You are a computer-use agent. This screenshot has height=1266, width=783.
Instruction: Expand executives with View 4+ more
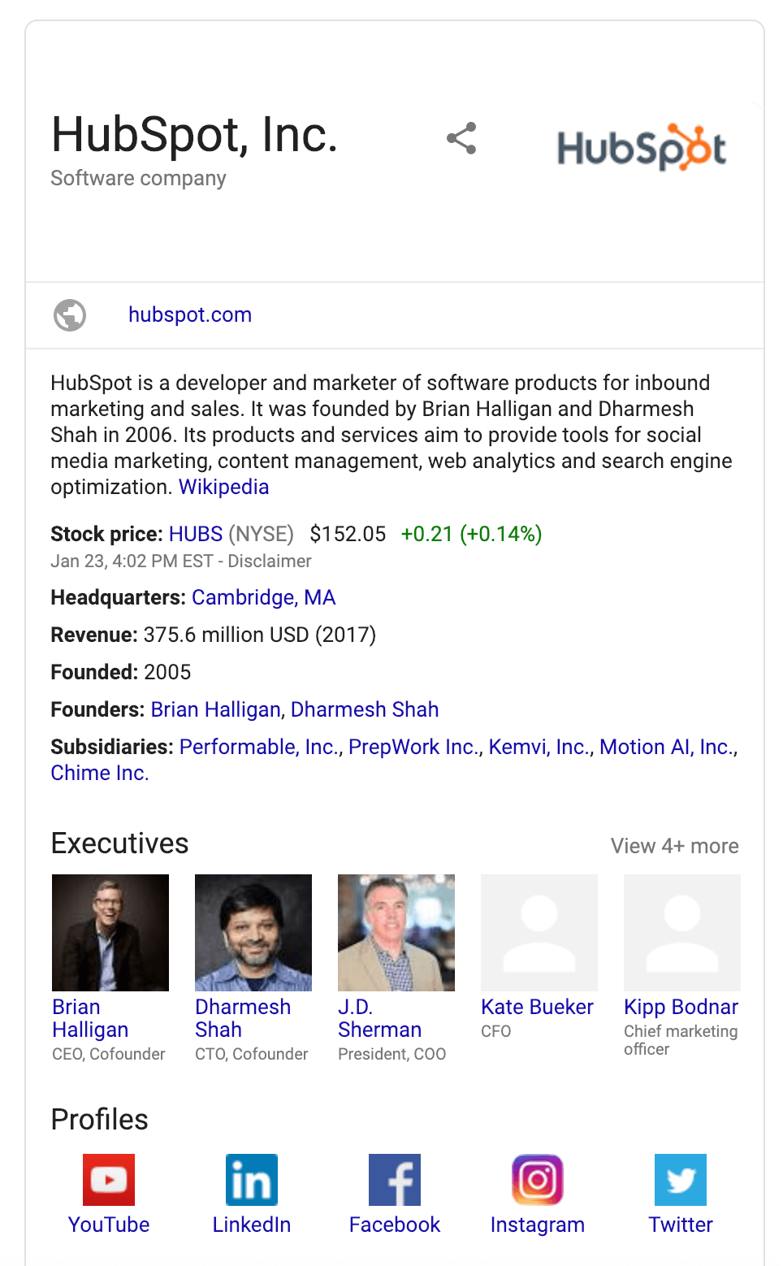pyautogui.click(x=674, y=846)
